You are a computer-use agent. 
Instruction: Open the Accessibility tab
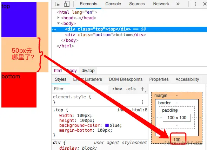tap(187, 79)
